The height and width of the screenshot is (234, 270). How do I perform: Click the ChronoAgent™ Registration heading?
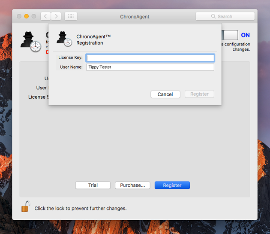pos(93,40)
